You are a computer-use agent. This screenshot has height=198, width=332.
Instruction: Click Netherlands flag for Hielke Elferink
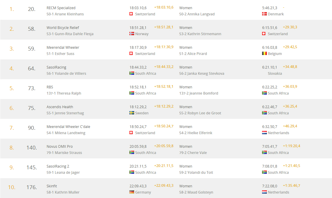[x=264, y=132]
